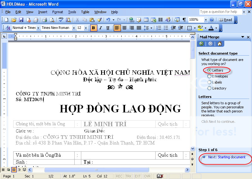
Task: Open the help question box dropdown arrow
Action: [x=244, y=12]
